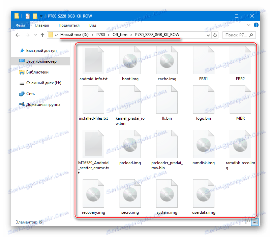Viewport: 271px width, 237px height.
Task: Open Быстрый доступ in navigation pane
Action: coord(41,51)
